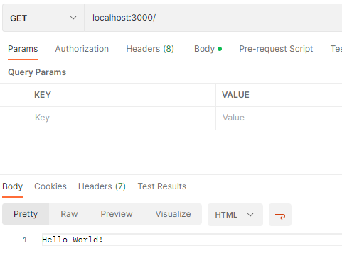Open the Test Results tab
Viewport: 342px width, 258px height.
162,186
